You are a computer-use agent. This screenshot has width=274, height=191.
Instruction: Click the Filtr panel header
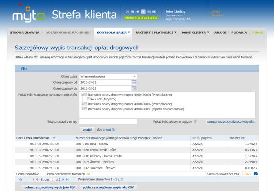click(137, 68)
